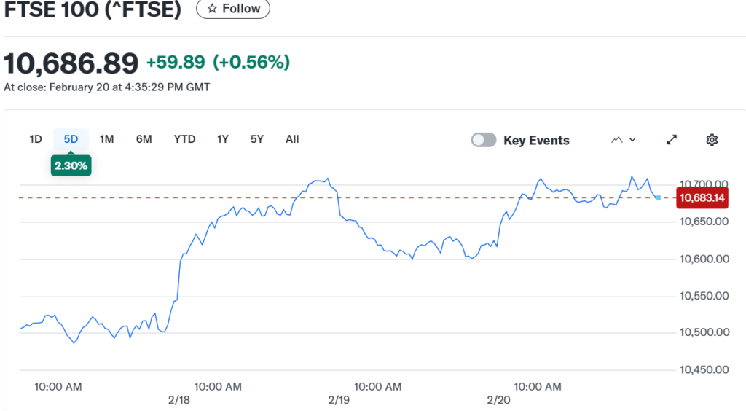This screenshot has width=746, height=411.
Task: Open the chart type selector icon
Action: [617, 140]
